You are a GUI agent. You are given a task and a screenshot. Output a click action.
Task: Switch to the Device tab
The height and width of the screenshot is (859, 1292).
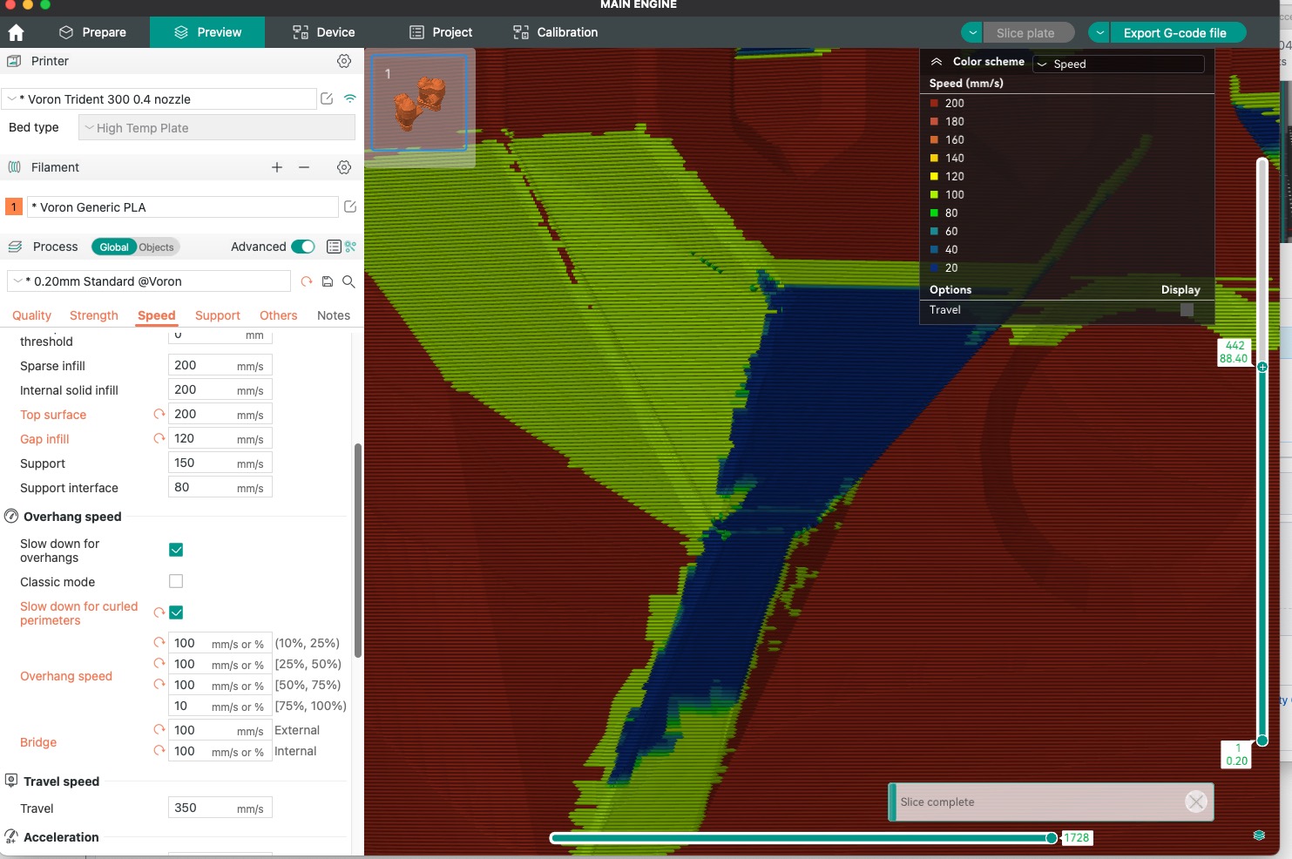click(x=323, y=32)
